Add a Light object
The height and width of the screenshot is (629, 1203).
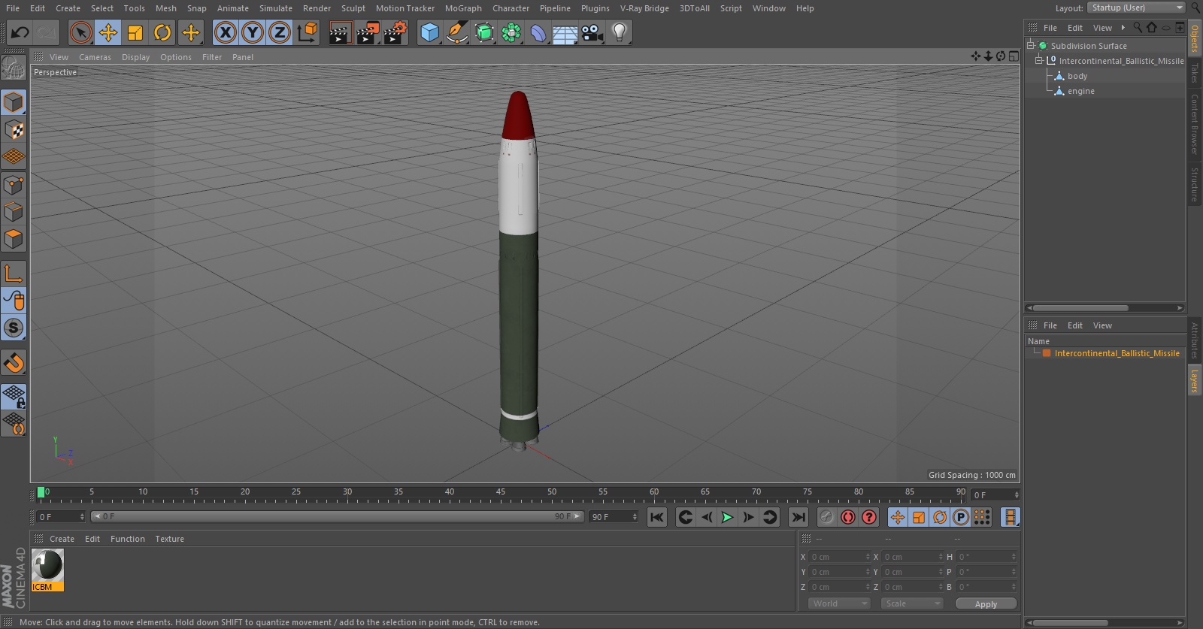tap(619, 32)
